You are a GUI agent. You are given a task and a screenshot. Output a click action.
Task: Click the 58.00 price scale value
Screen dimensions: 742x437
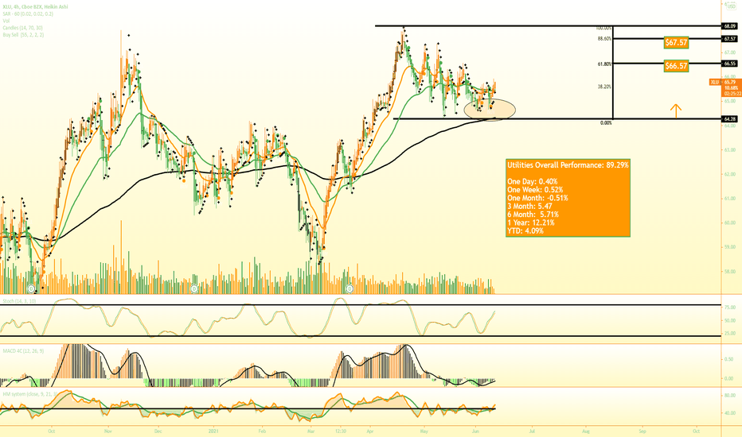729,272
